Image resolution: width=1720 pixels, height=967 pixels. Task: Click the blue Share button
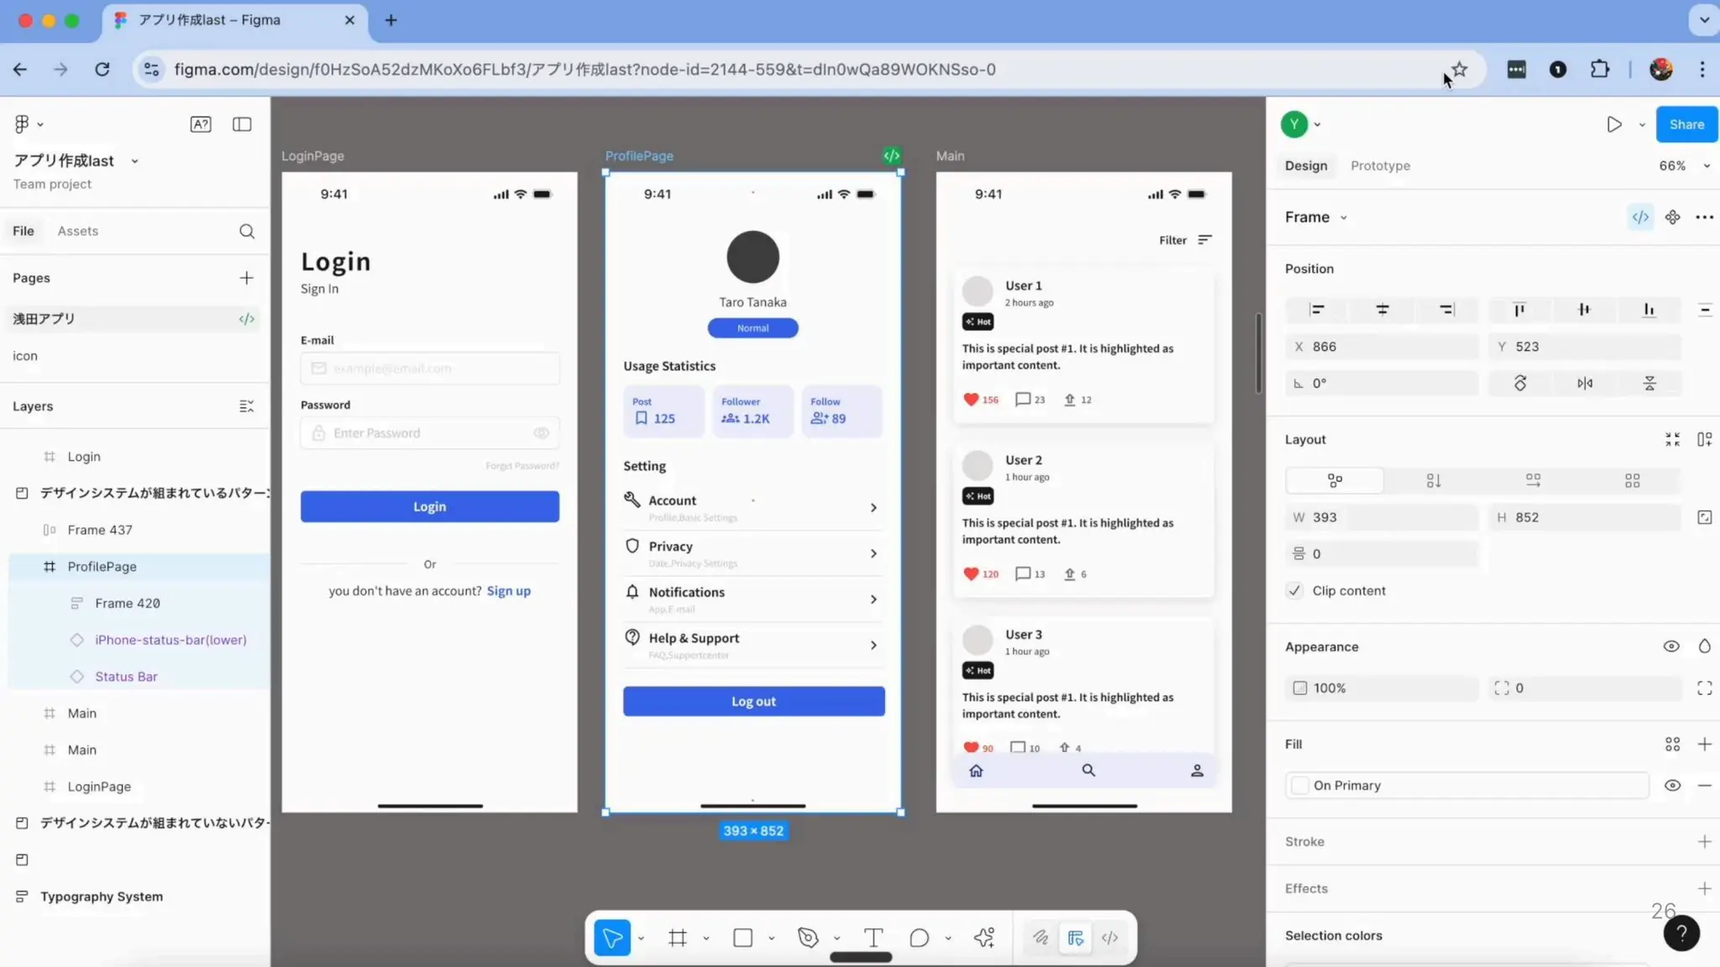pos(1686,124)
